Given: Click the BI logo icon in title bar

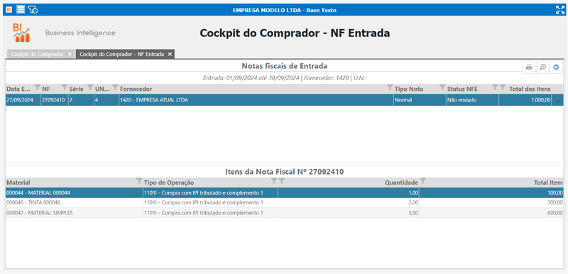Looking at the screenshot, I should coord(9,10).
